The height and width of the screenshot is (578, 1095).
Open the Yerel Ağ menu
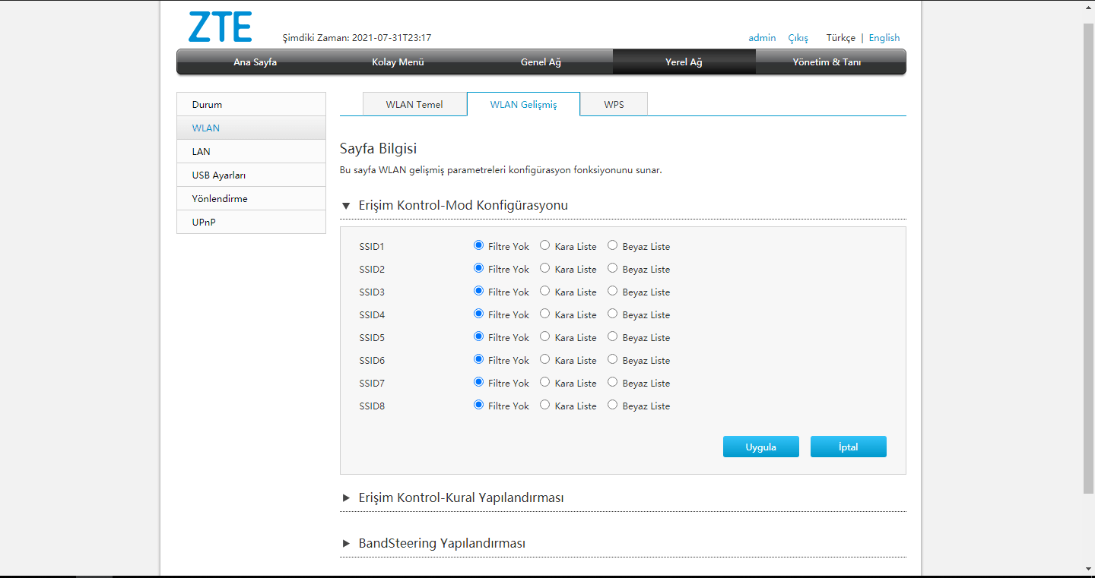click(684, 62)
